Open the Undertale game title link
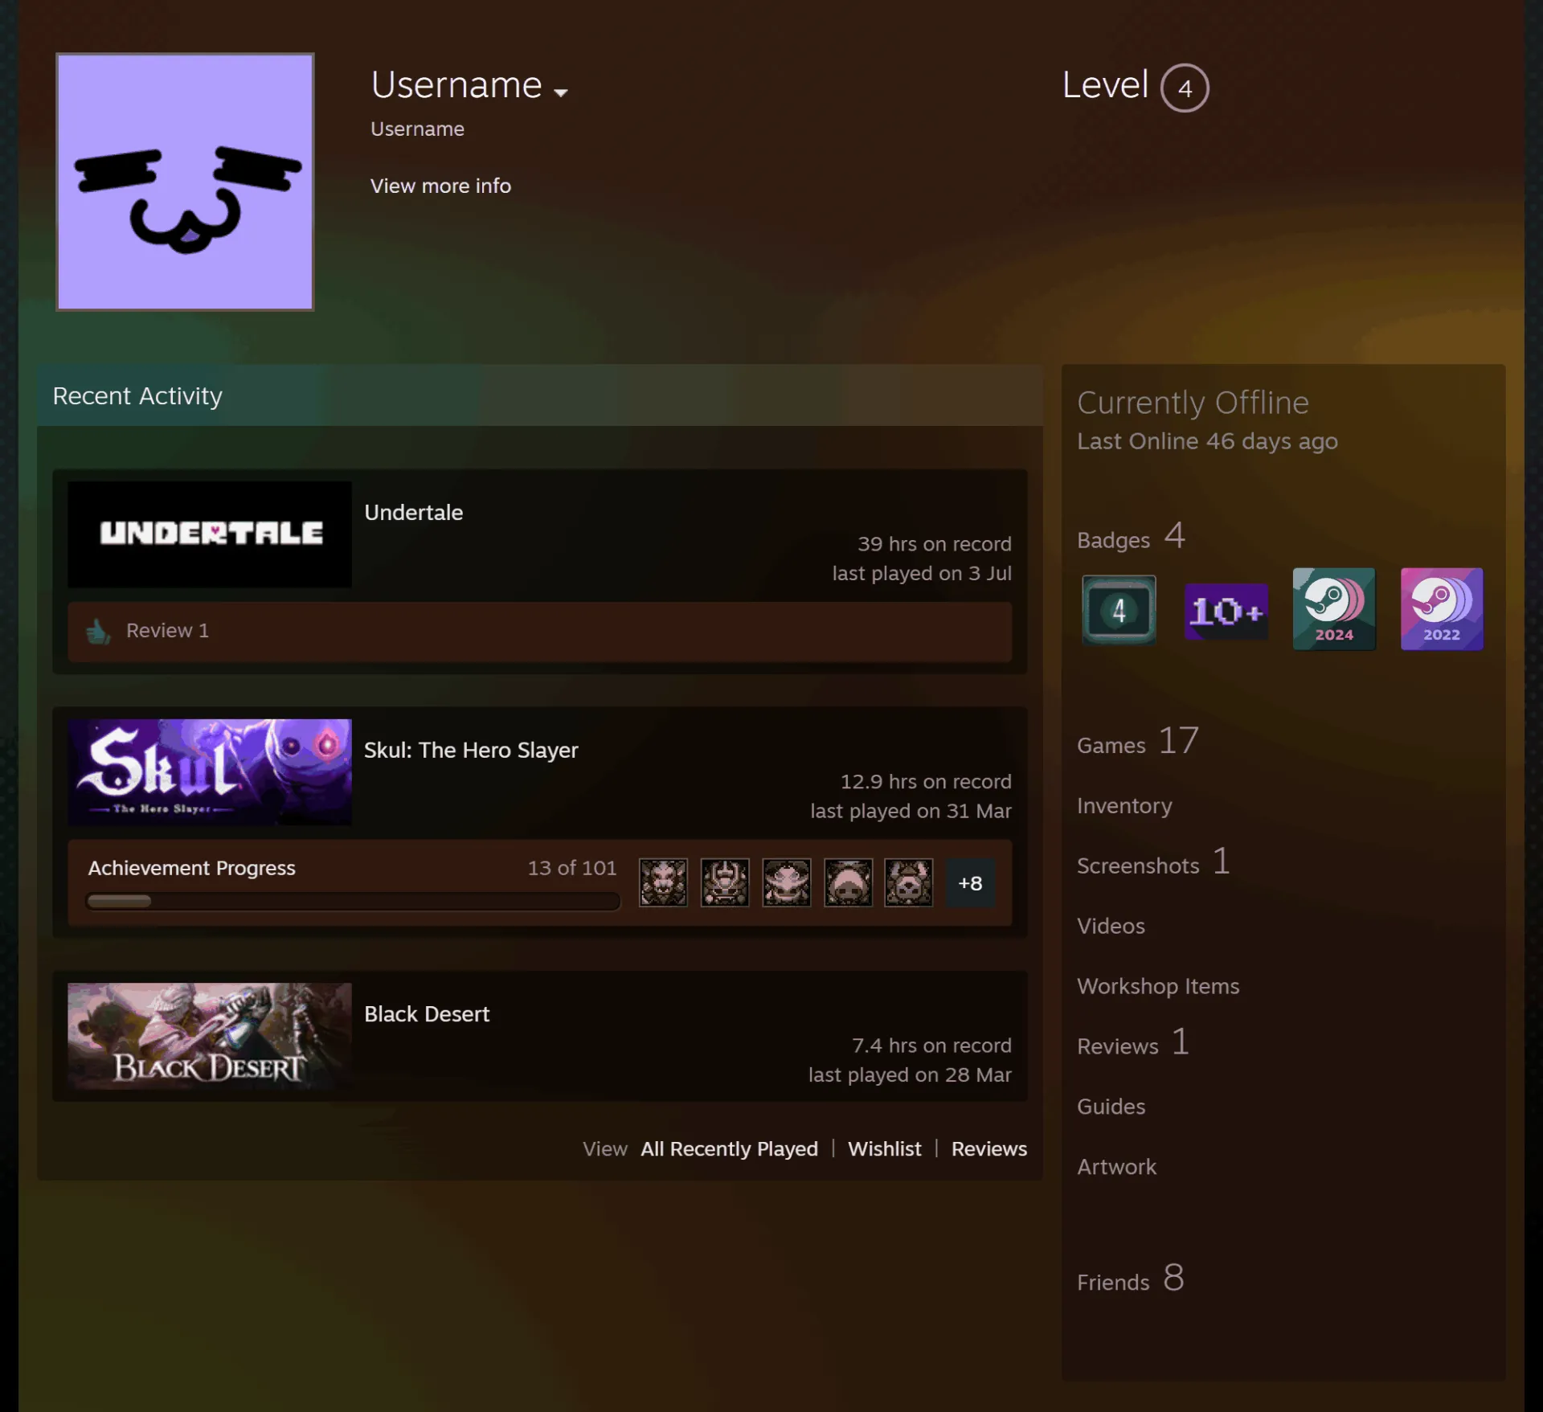This screenshot has width=1543, height=1412. pyautogui.click(x=414, y=513)
